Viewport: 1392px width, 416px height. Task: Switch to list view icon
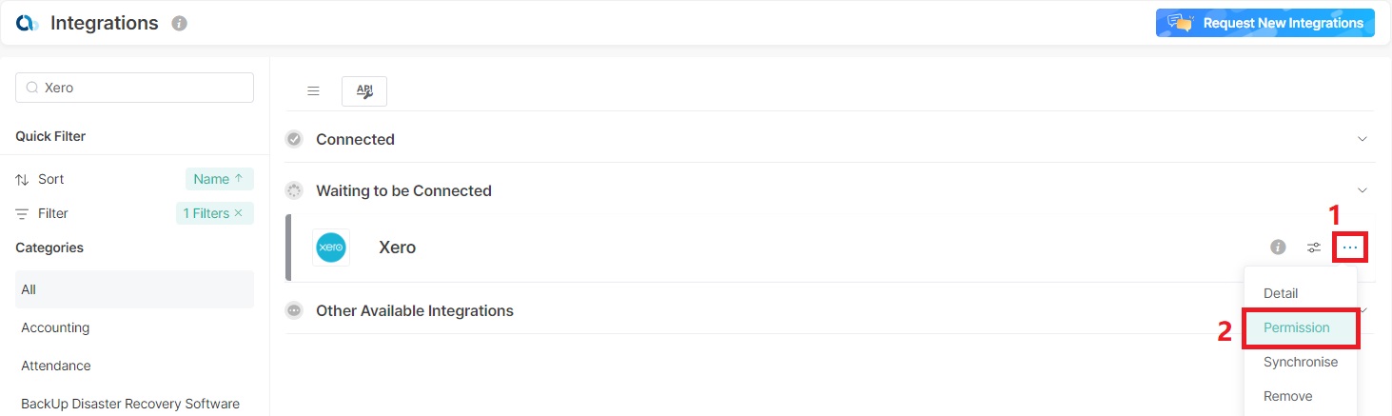pos(313,91)
